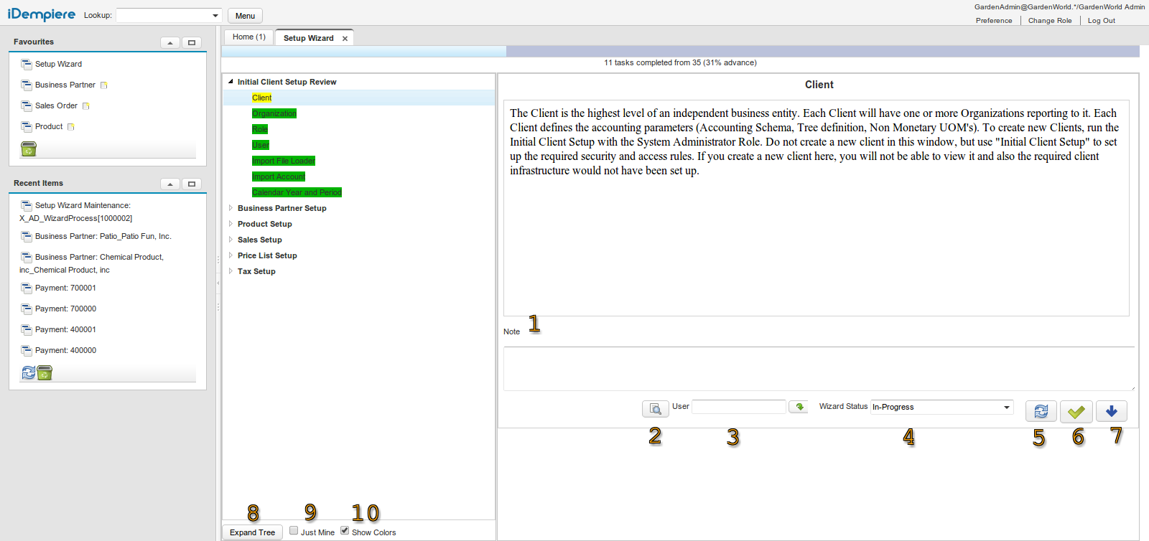Image resolution: width=1149 pixels, height=541 pixels.
Task: Collapse Initial Client Setup Review node
Action: tap(231, 82)
